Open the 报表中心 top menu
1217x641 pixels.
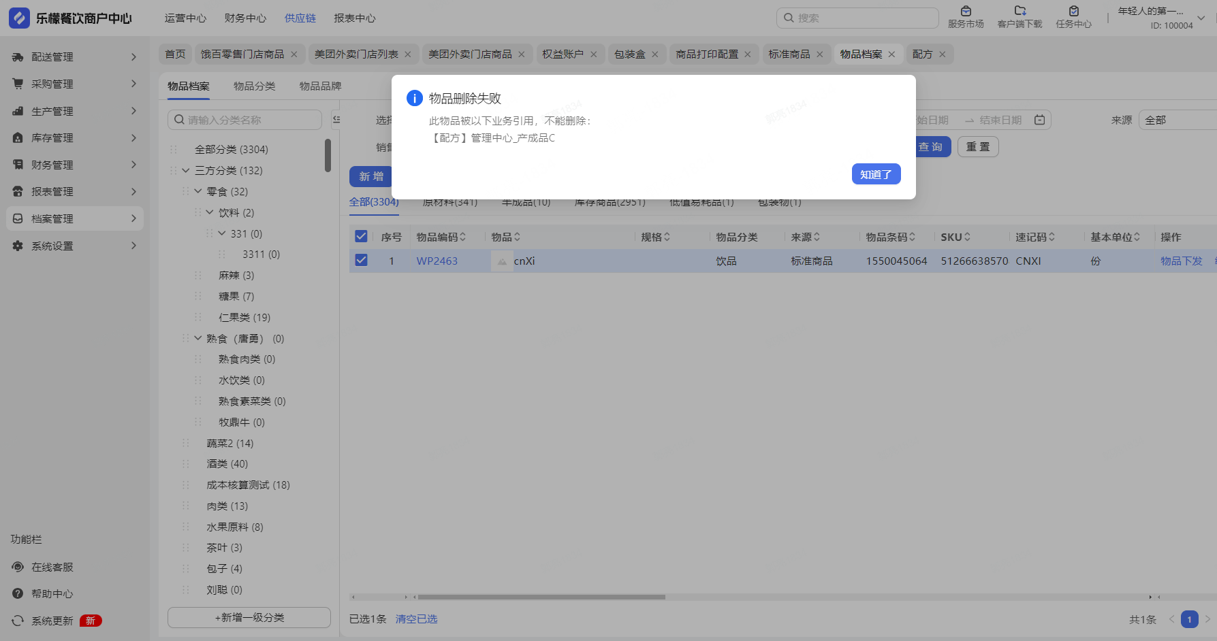[354, 18]
